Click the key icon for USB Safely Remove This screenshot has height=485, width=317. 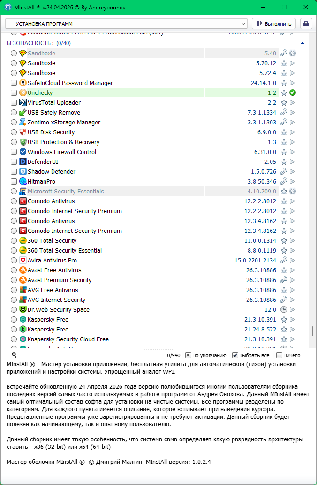pos(284,113)
